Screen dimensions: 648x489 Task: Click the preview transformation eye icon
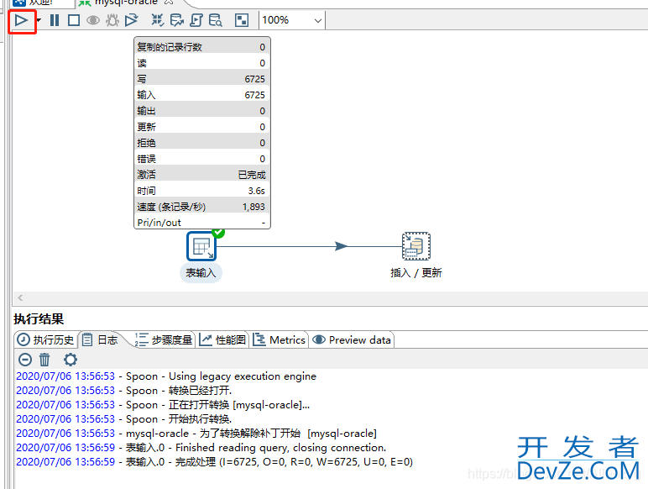tap(93, 20)
